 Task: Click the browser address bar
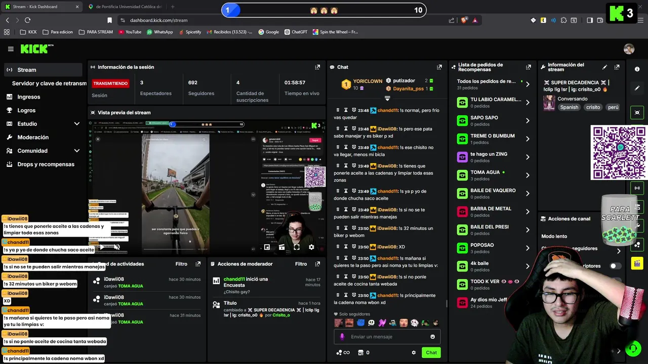[x=283, y=20]
